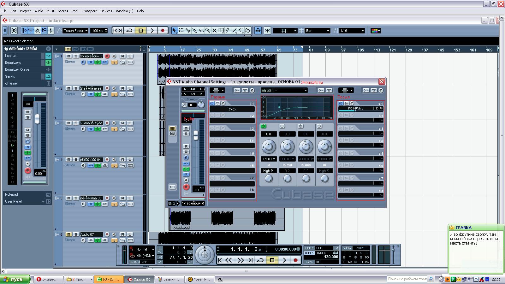Screen dimensions: 505x284
Task: Select the Object Selection arrow tool
Action: (x=175, y=31)
